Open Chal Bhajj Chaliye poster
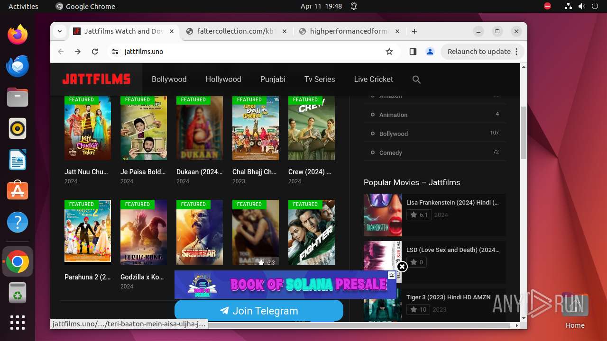This screenshot has width=607, height=341. pos(256,128)
